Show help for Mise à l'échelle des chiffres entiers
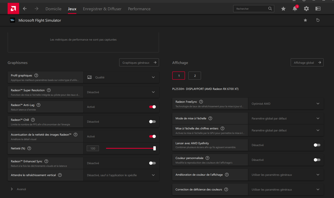Viewport: 334px width, 198px height. pos(223,128)
